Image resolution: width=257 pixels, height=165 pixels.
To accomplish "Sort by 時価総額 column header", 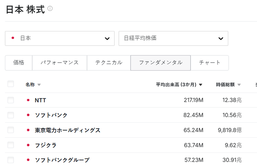I will 228,85.
